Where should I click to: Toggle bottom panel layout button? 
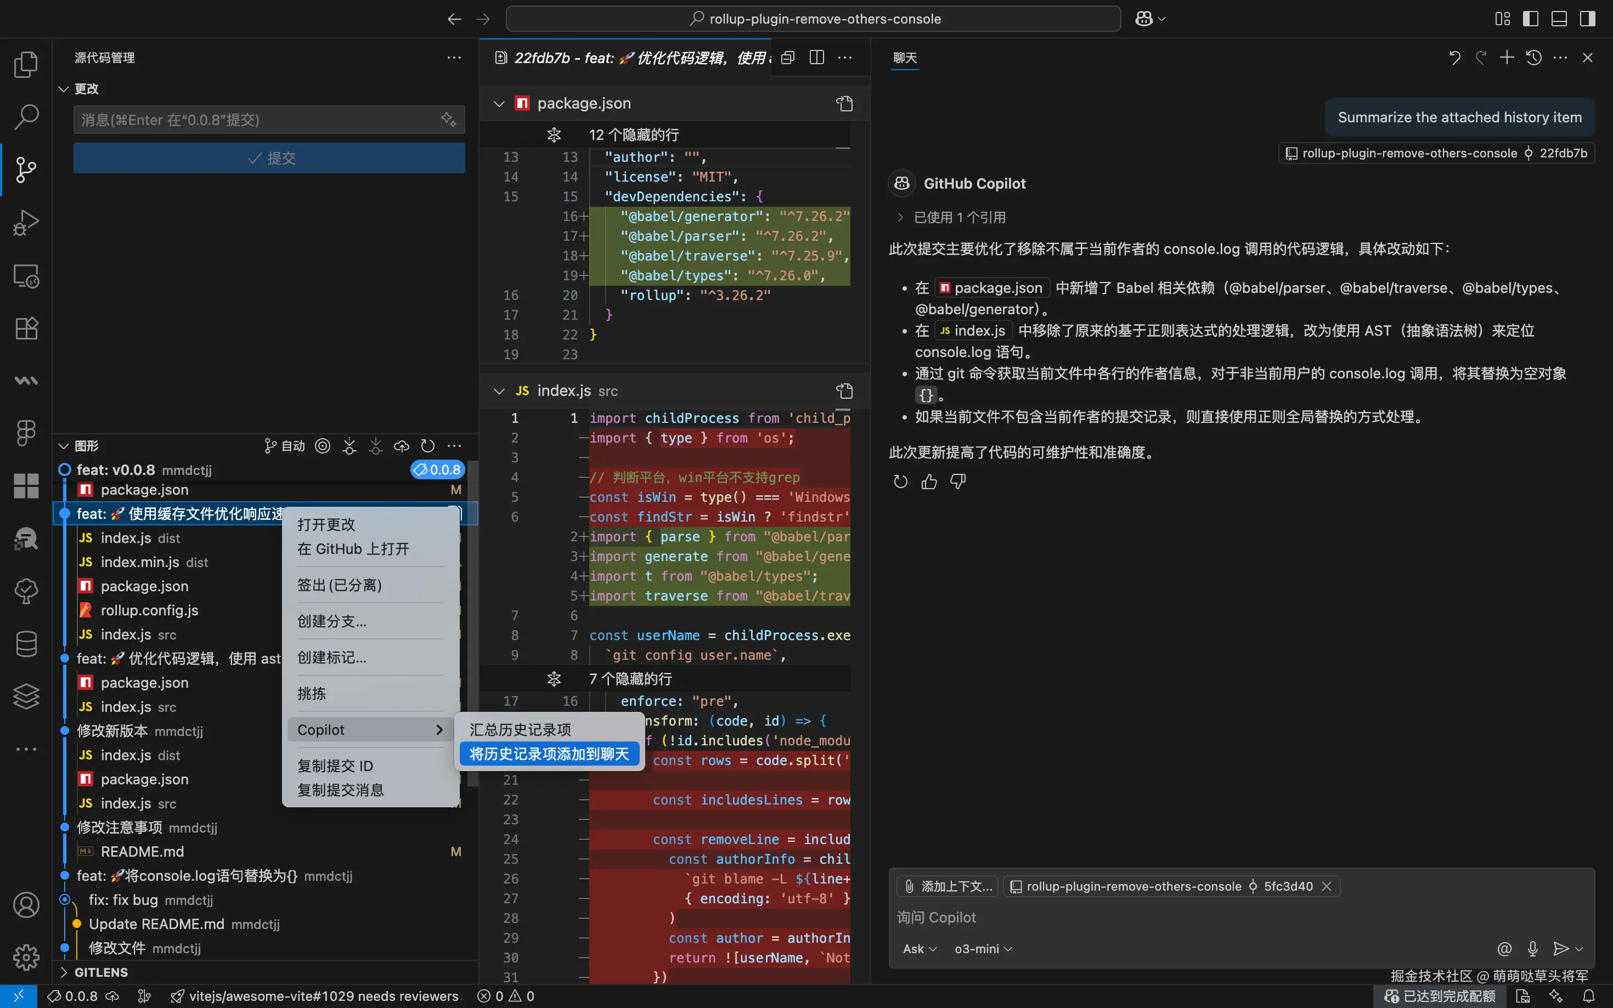tap(1559, 19)
